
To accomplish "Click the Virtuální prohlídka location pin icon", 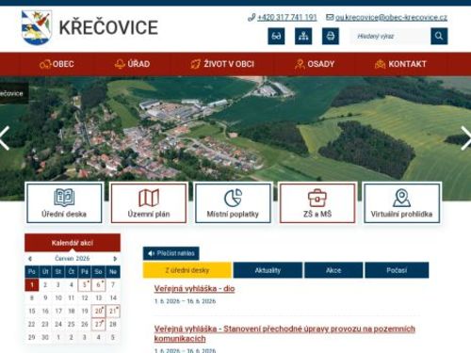I will (x=401, y=198).
